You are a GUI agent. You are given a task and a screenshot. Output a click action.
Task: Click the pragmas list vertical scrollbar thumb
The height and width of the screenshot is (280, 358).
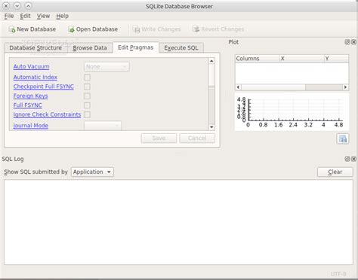(x=211, y=75)
